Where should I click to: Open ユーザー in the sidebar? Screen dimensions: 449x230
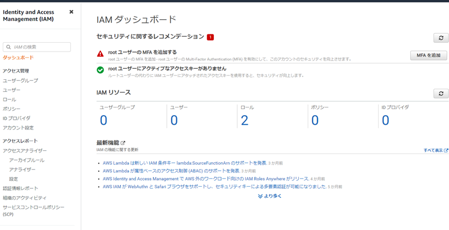coord(12,90)
